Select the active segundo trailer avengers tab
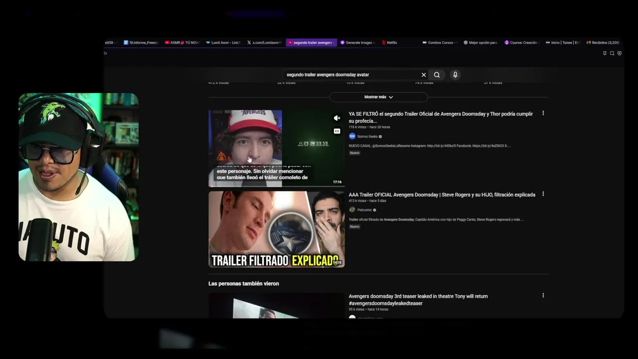This screenshot has width=638, height=359. [312, 43]
